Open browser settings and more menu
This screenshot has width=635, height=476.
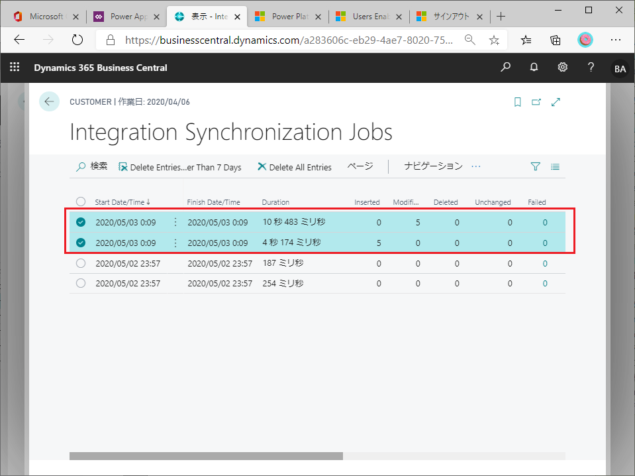click(x=616, y=40)
